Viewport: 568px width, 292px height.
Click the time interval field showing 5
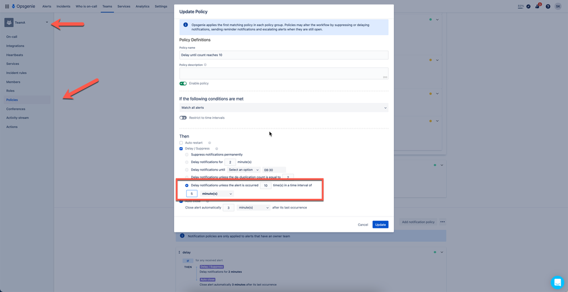coord(192,194)
